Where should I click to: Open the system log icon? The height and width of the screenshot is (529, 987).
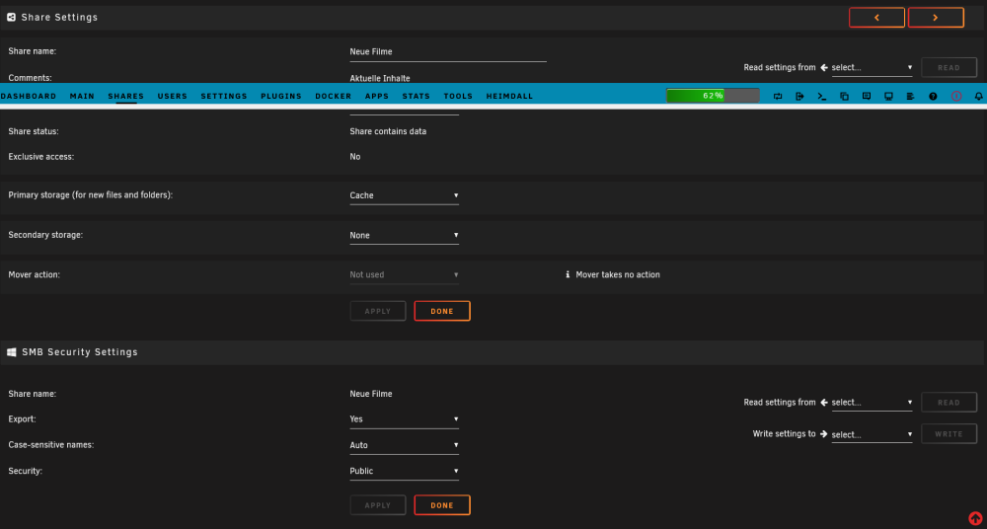(x=910, y=97)
